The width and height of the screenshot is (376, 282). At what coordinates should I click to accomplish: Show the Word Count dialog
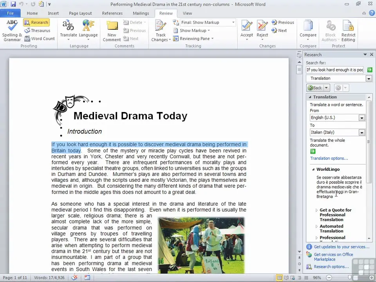[x=40, y=38]
